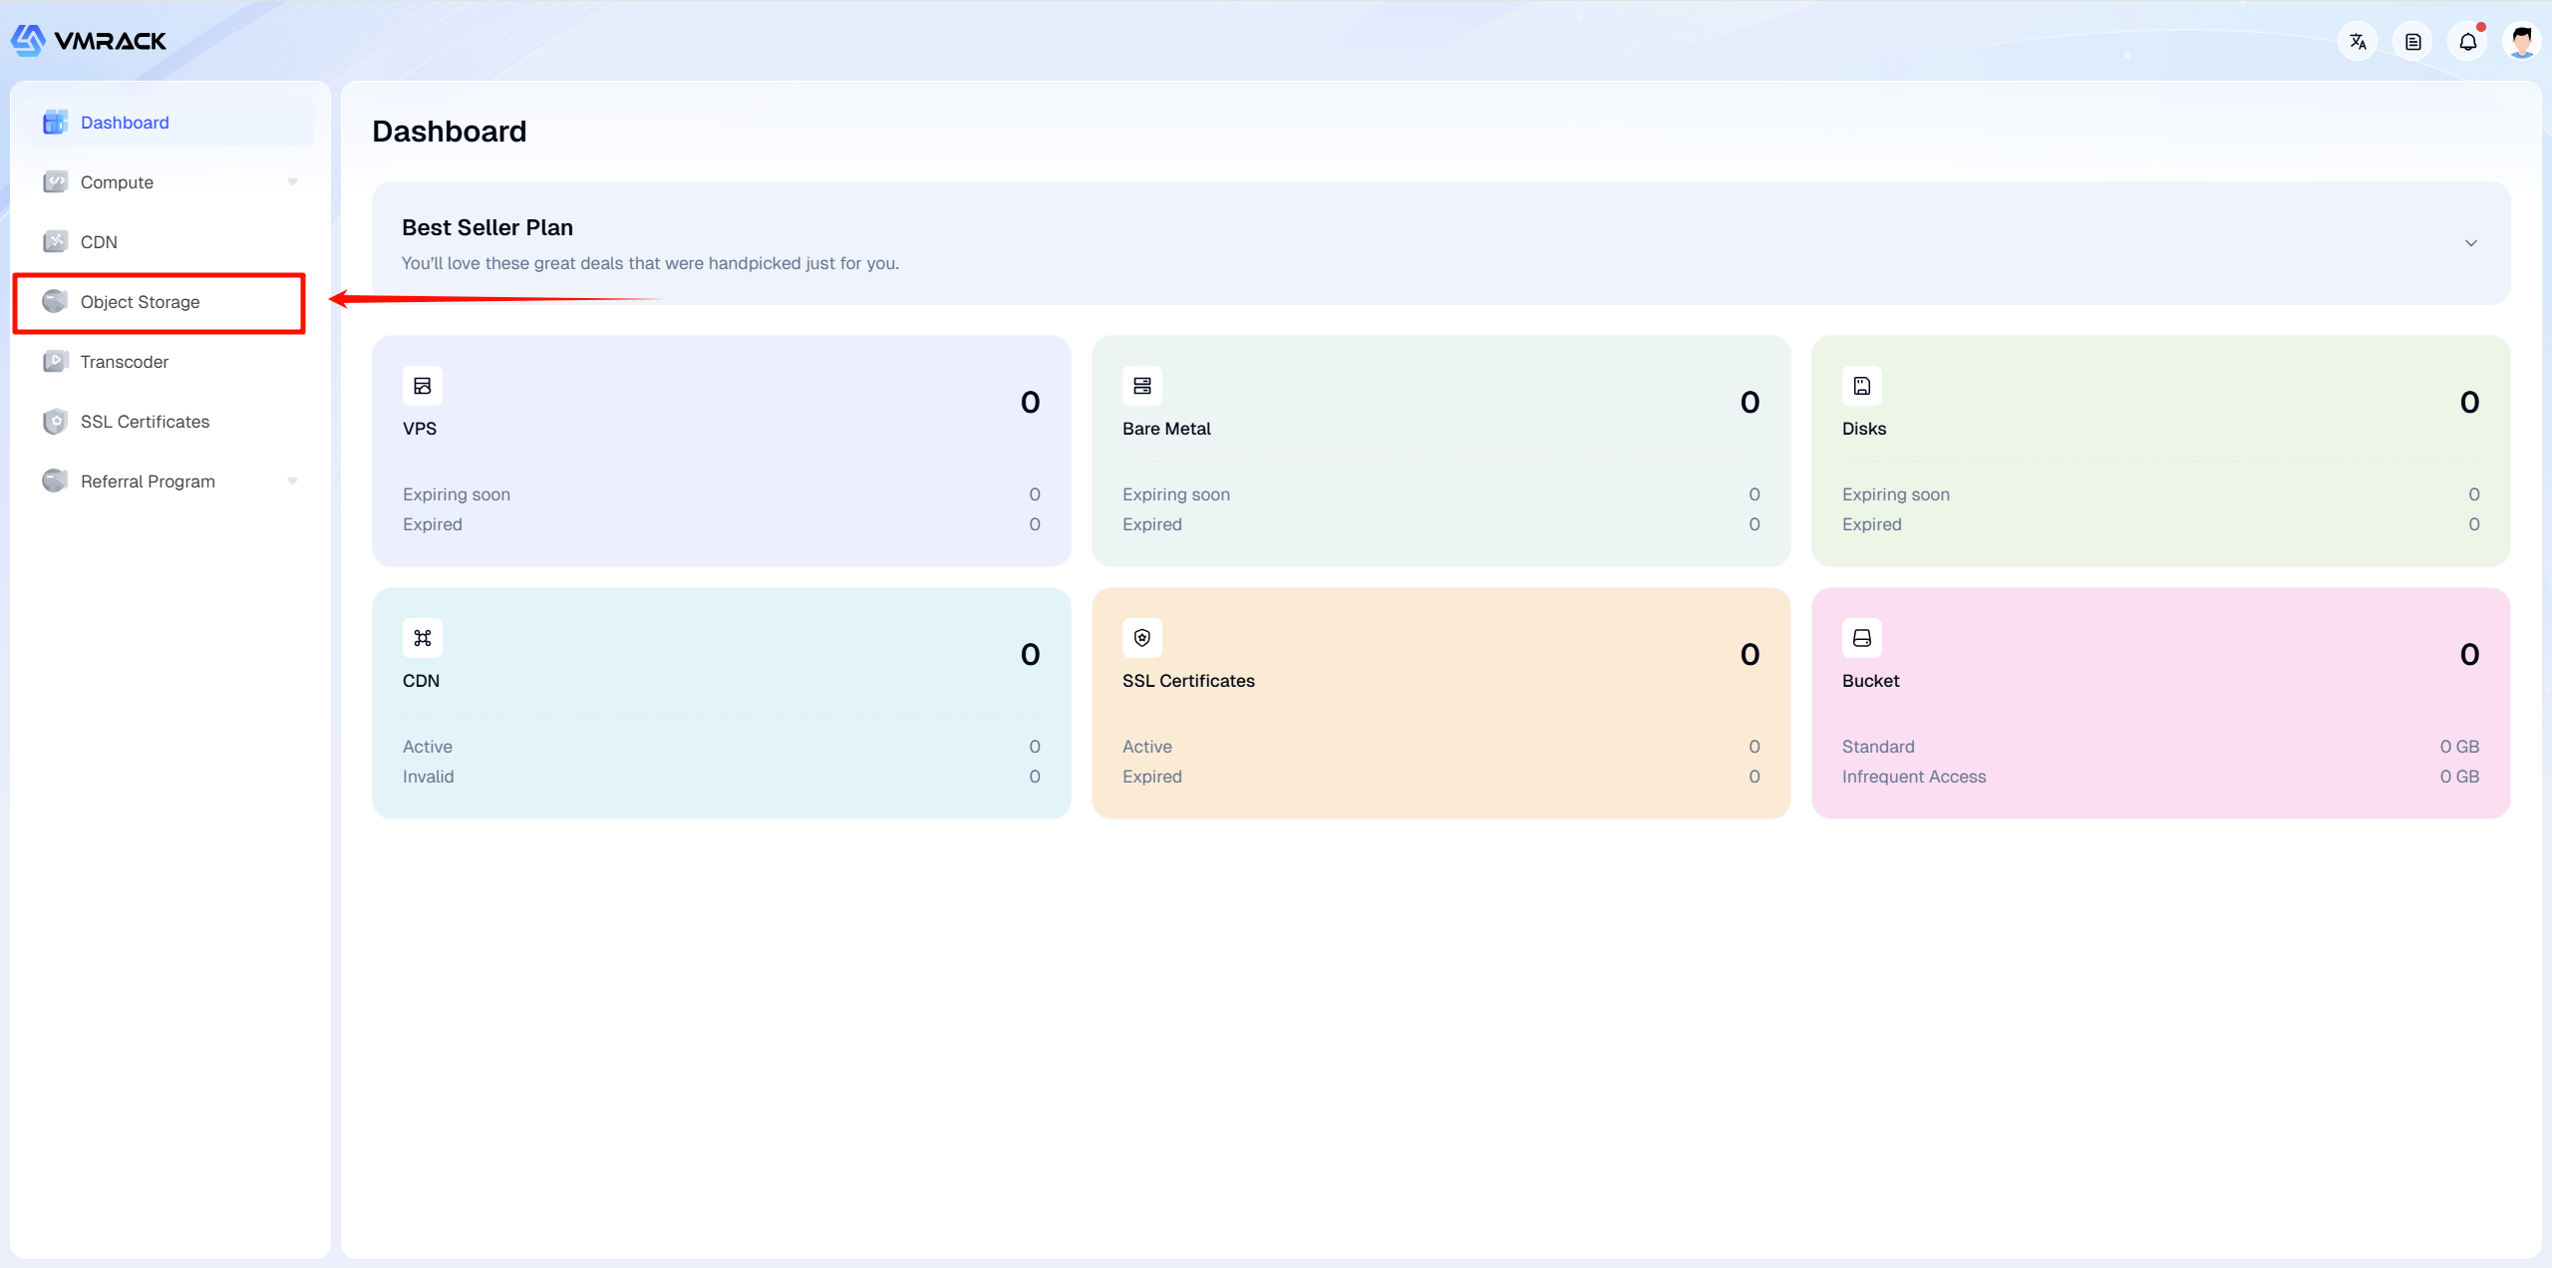Click the CDN card icon
The width and height of the screenshot is (2552, 1268).
[x=423, y=638]
